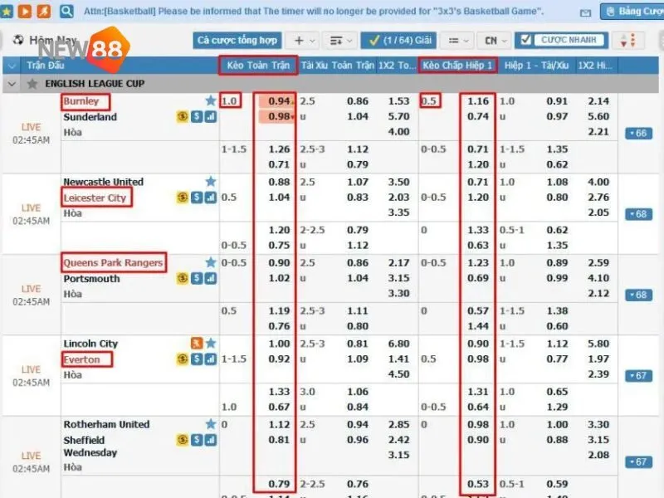The width and height of the screenshot is (664, 498).
Task: Toggle the (1/64) Giải league filter
Action: pos(400,41)
